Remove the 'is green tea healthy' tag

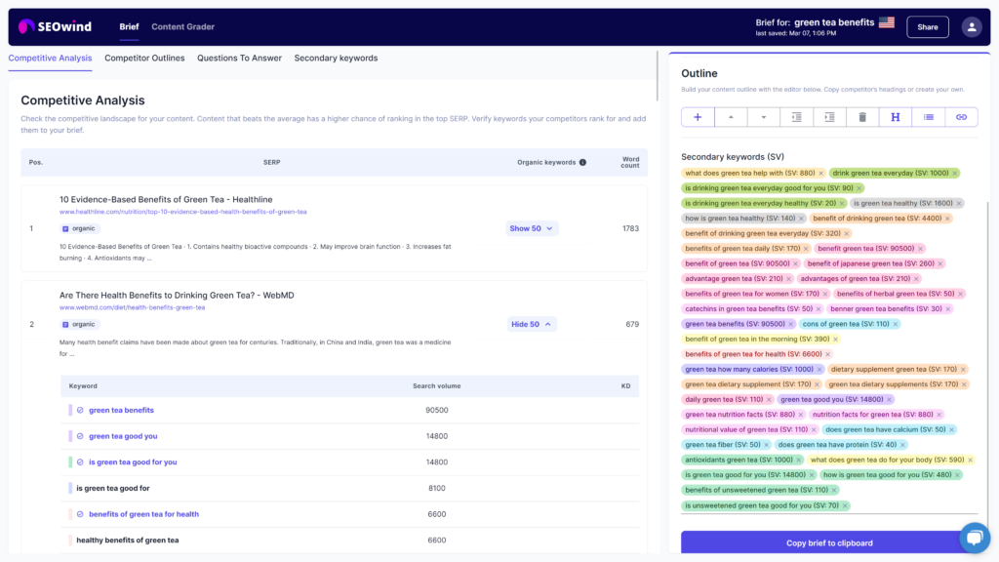tap(958, 203)
